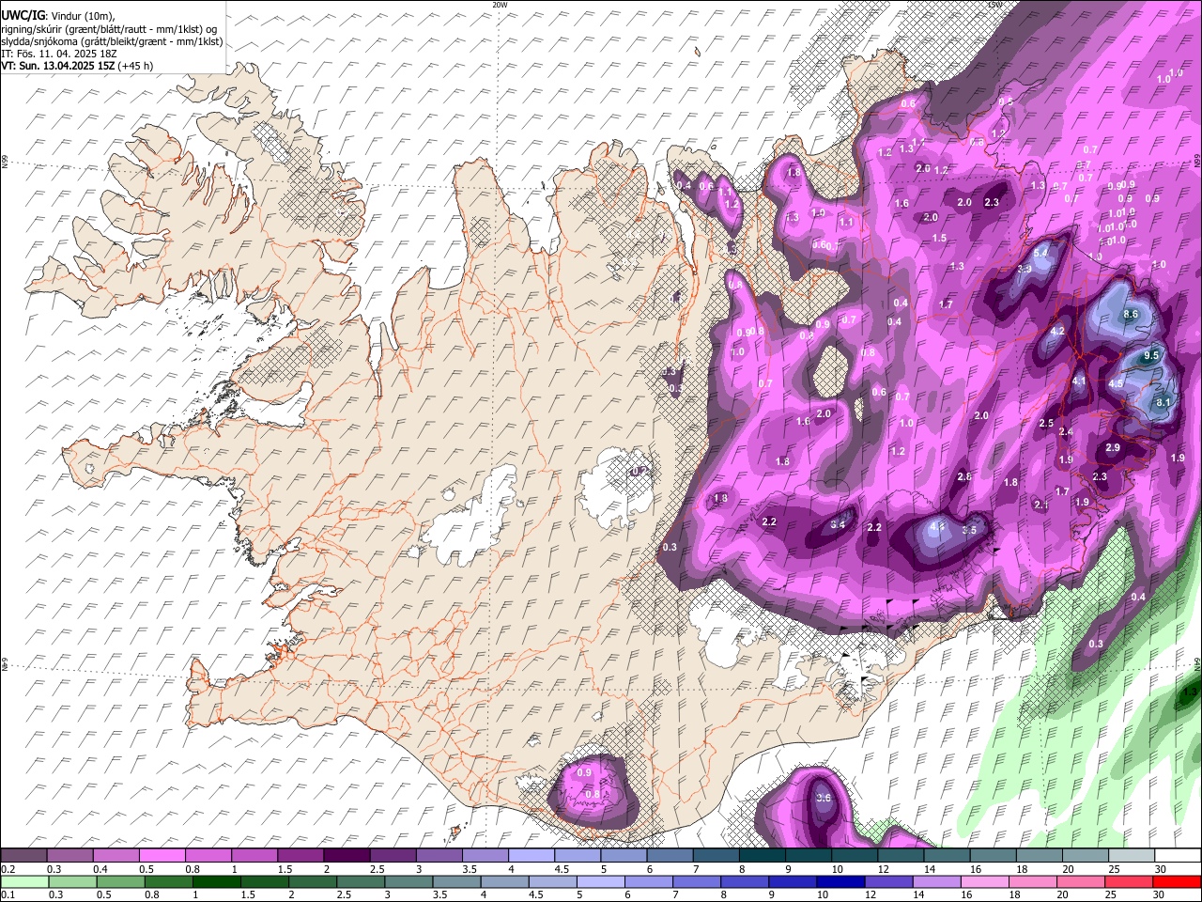The height and width of the screenshot is (902, 1202).
Task: Click the 2.9 precipitation value label
Action: click(1113, 448)
